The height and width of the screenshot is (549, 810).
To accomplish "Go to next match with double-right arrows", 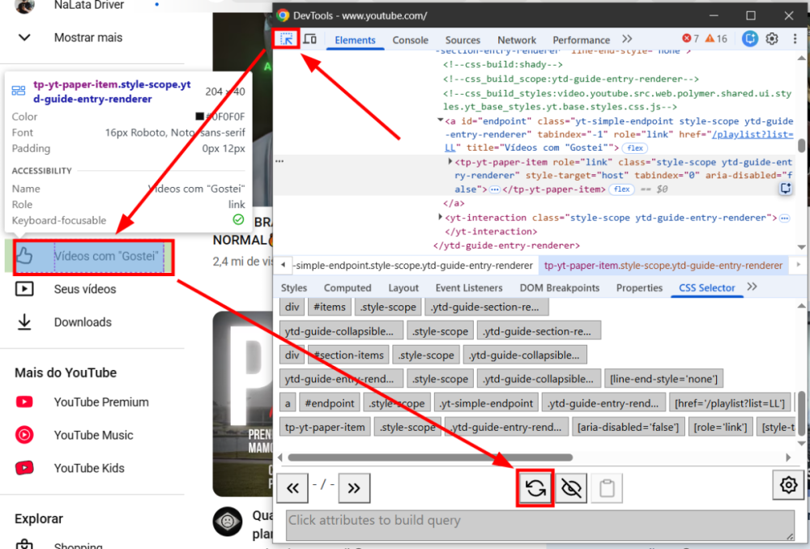I will (354, 487).
